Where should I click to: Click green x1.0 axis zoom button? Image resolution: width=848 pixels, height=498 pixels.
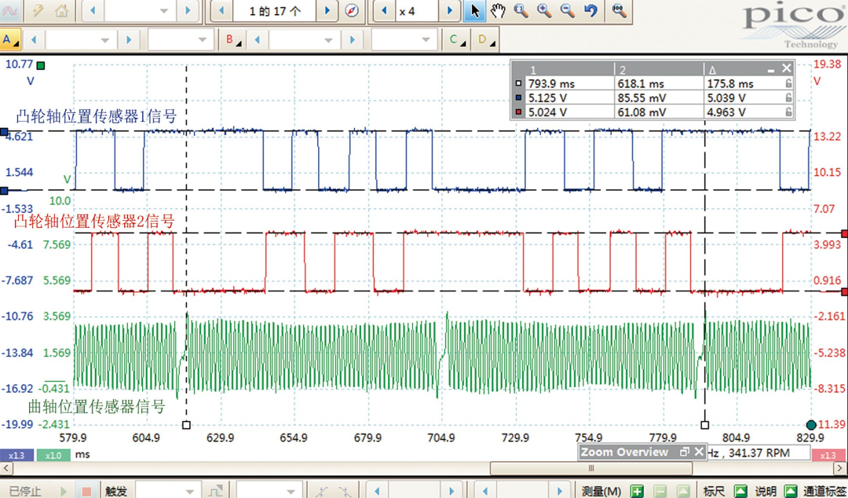click(x=53, y=456)
